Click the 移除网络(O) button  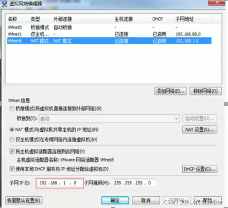(205, 91)
